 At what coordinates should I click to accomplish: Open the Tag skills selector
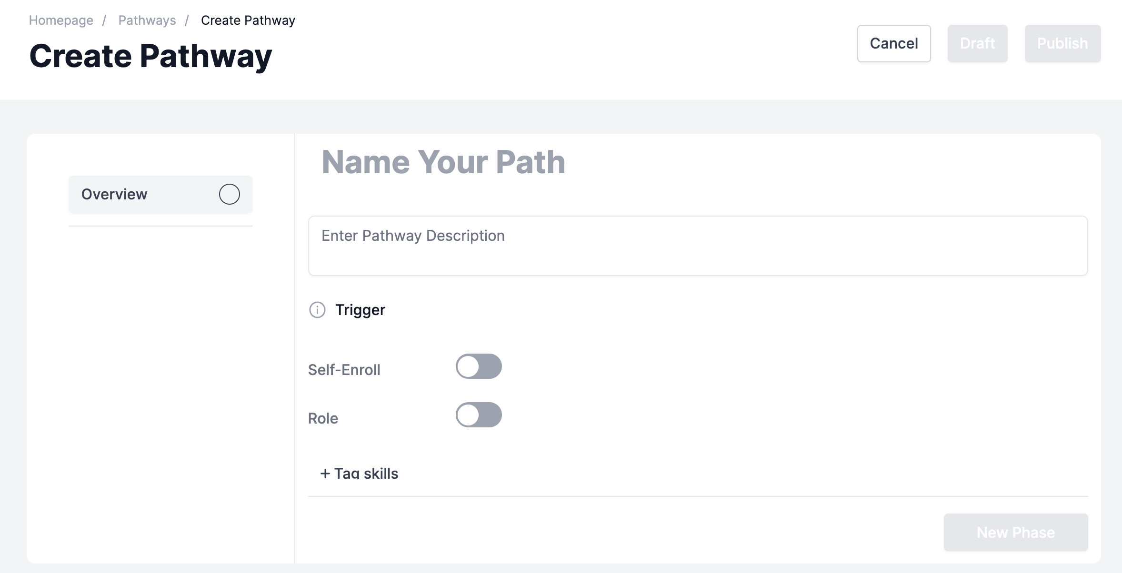(361, 473)
